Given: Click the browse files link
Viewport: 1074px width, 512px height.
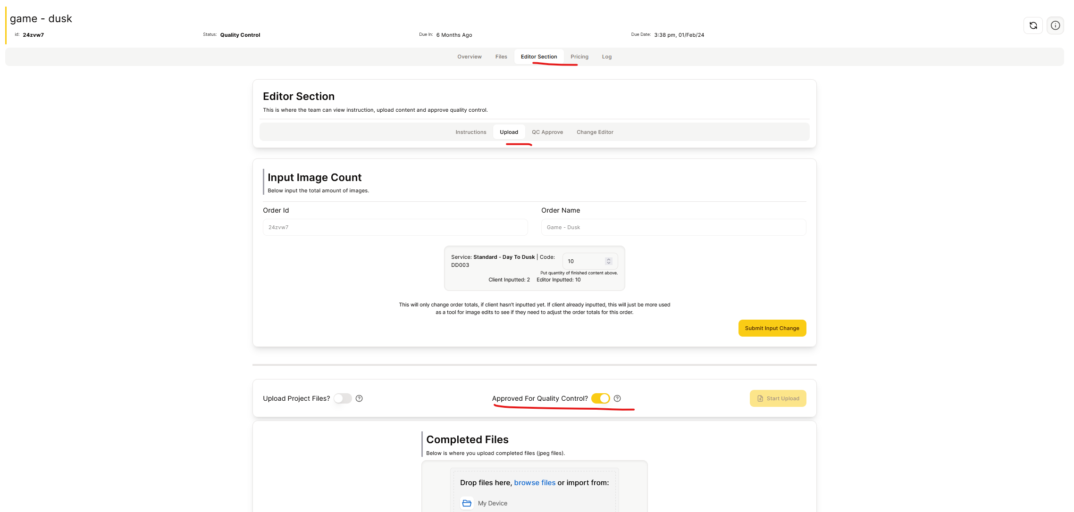Looking at the screenshot, I should (535, 483).
